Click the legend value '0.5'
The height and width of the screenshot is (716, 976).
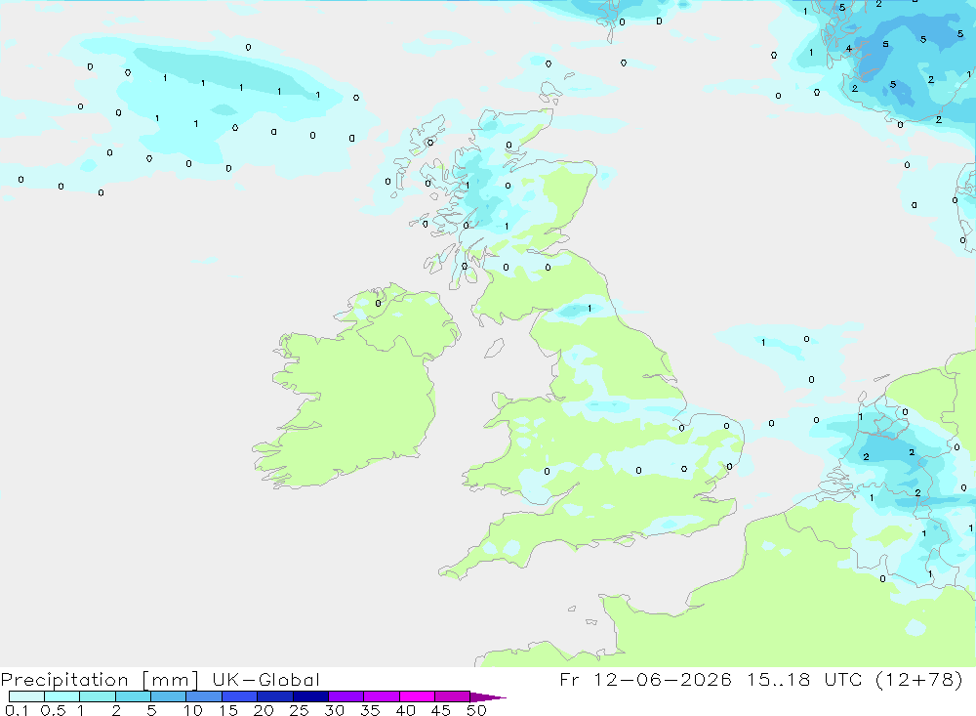pos(53,710)
